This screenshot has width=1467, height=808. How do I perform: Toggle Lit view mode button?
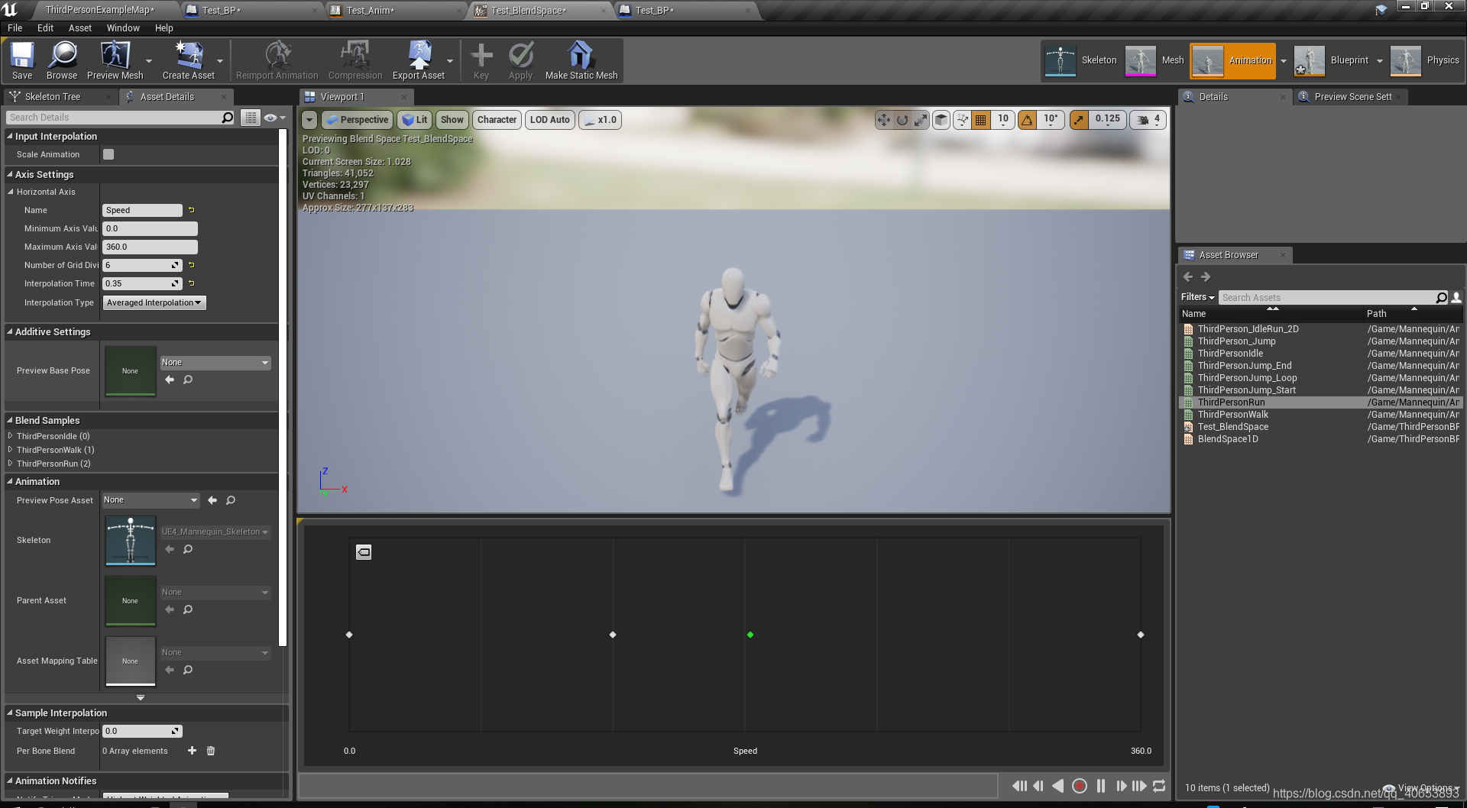415,120
